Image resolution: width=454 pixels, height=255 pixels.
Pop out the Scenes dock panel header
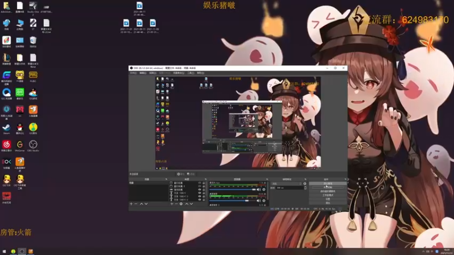pos(166,179)
